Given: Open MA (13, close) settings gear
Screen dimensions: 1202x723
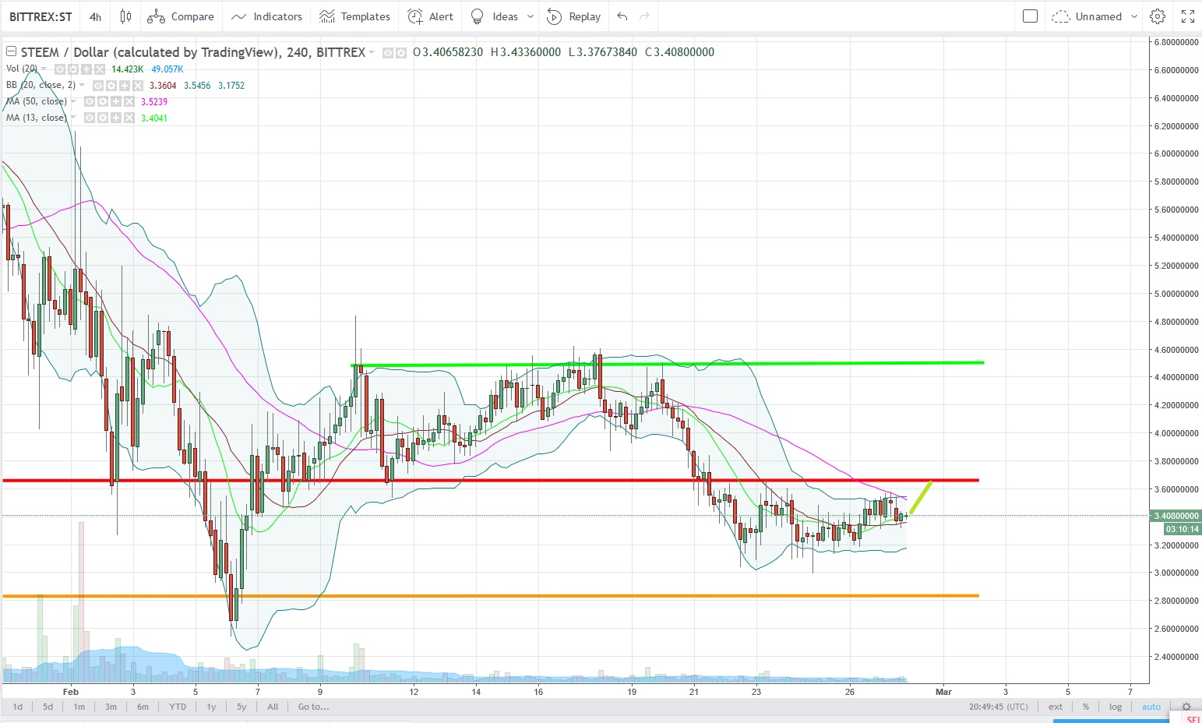Looking at the screenshot, I should coord(103,118).
